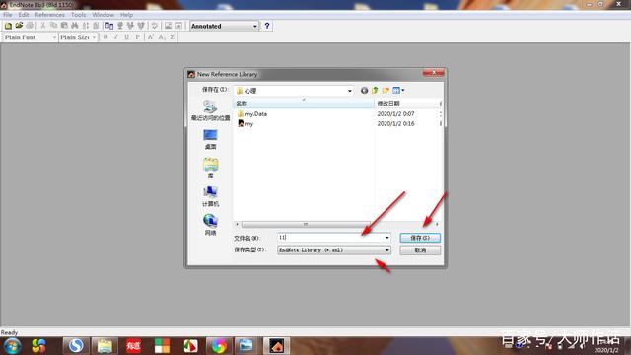Viewport: 631px width, 355px height.
Task: Open the Window menu
Action: coord(103,15)
